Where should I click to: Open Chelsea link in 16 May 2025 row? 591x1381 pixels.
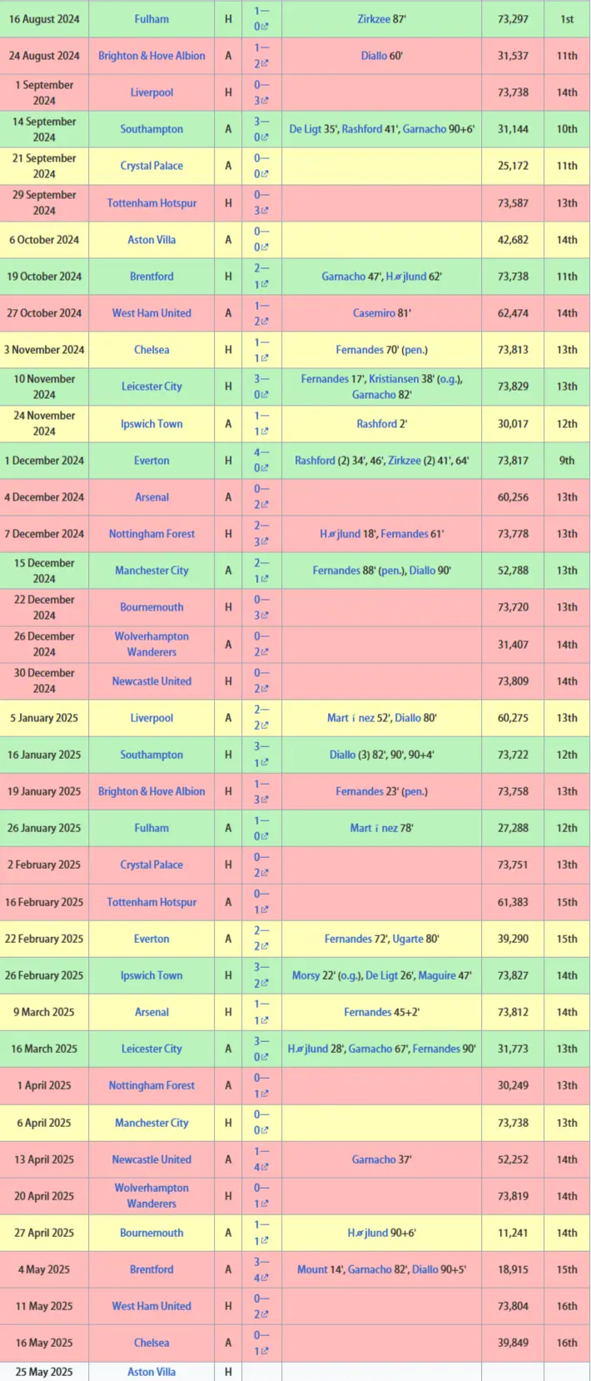pos(151,1343)
